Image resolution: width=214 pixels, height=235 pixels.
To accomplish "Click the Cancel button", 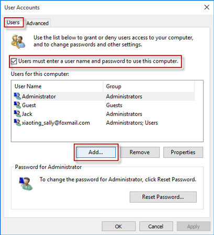I will point(156,226).
